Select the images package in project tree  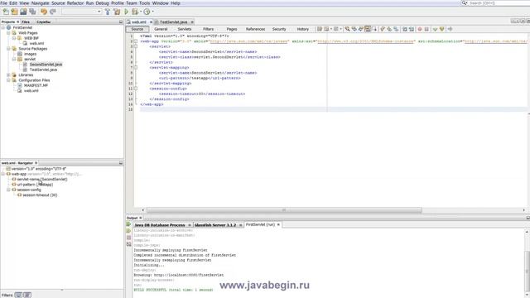(x=30, y=54)
